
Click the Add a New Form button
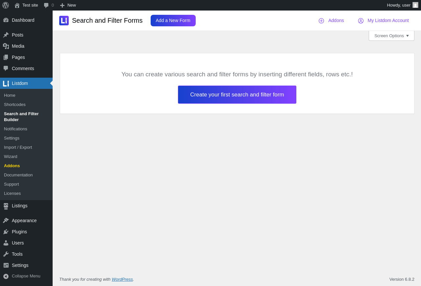pos(173,20)
